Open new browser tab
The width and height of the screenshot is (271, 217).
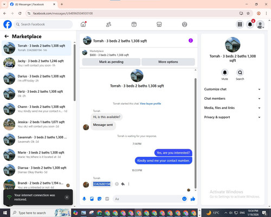click(62, 4)
